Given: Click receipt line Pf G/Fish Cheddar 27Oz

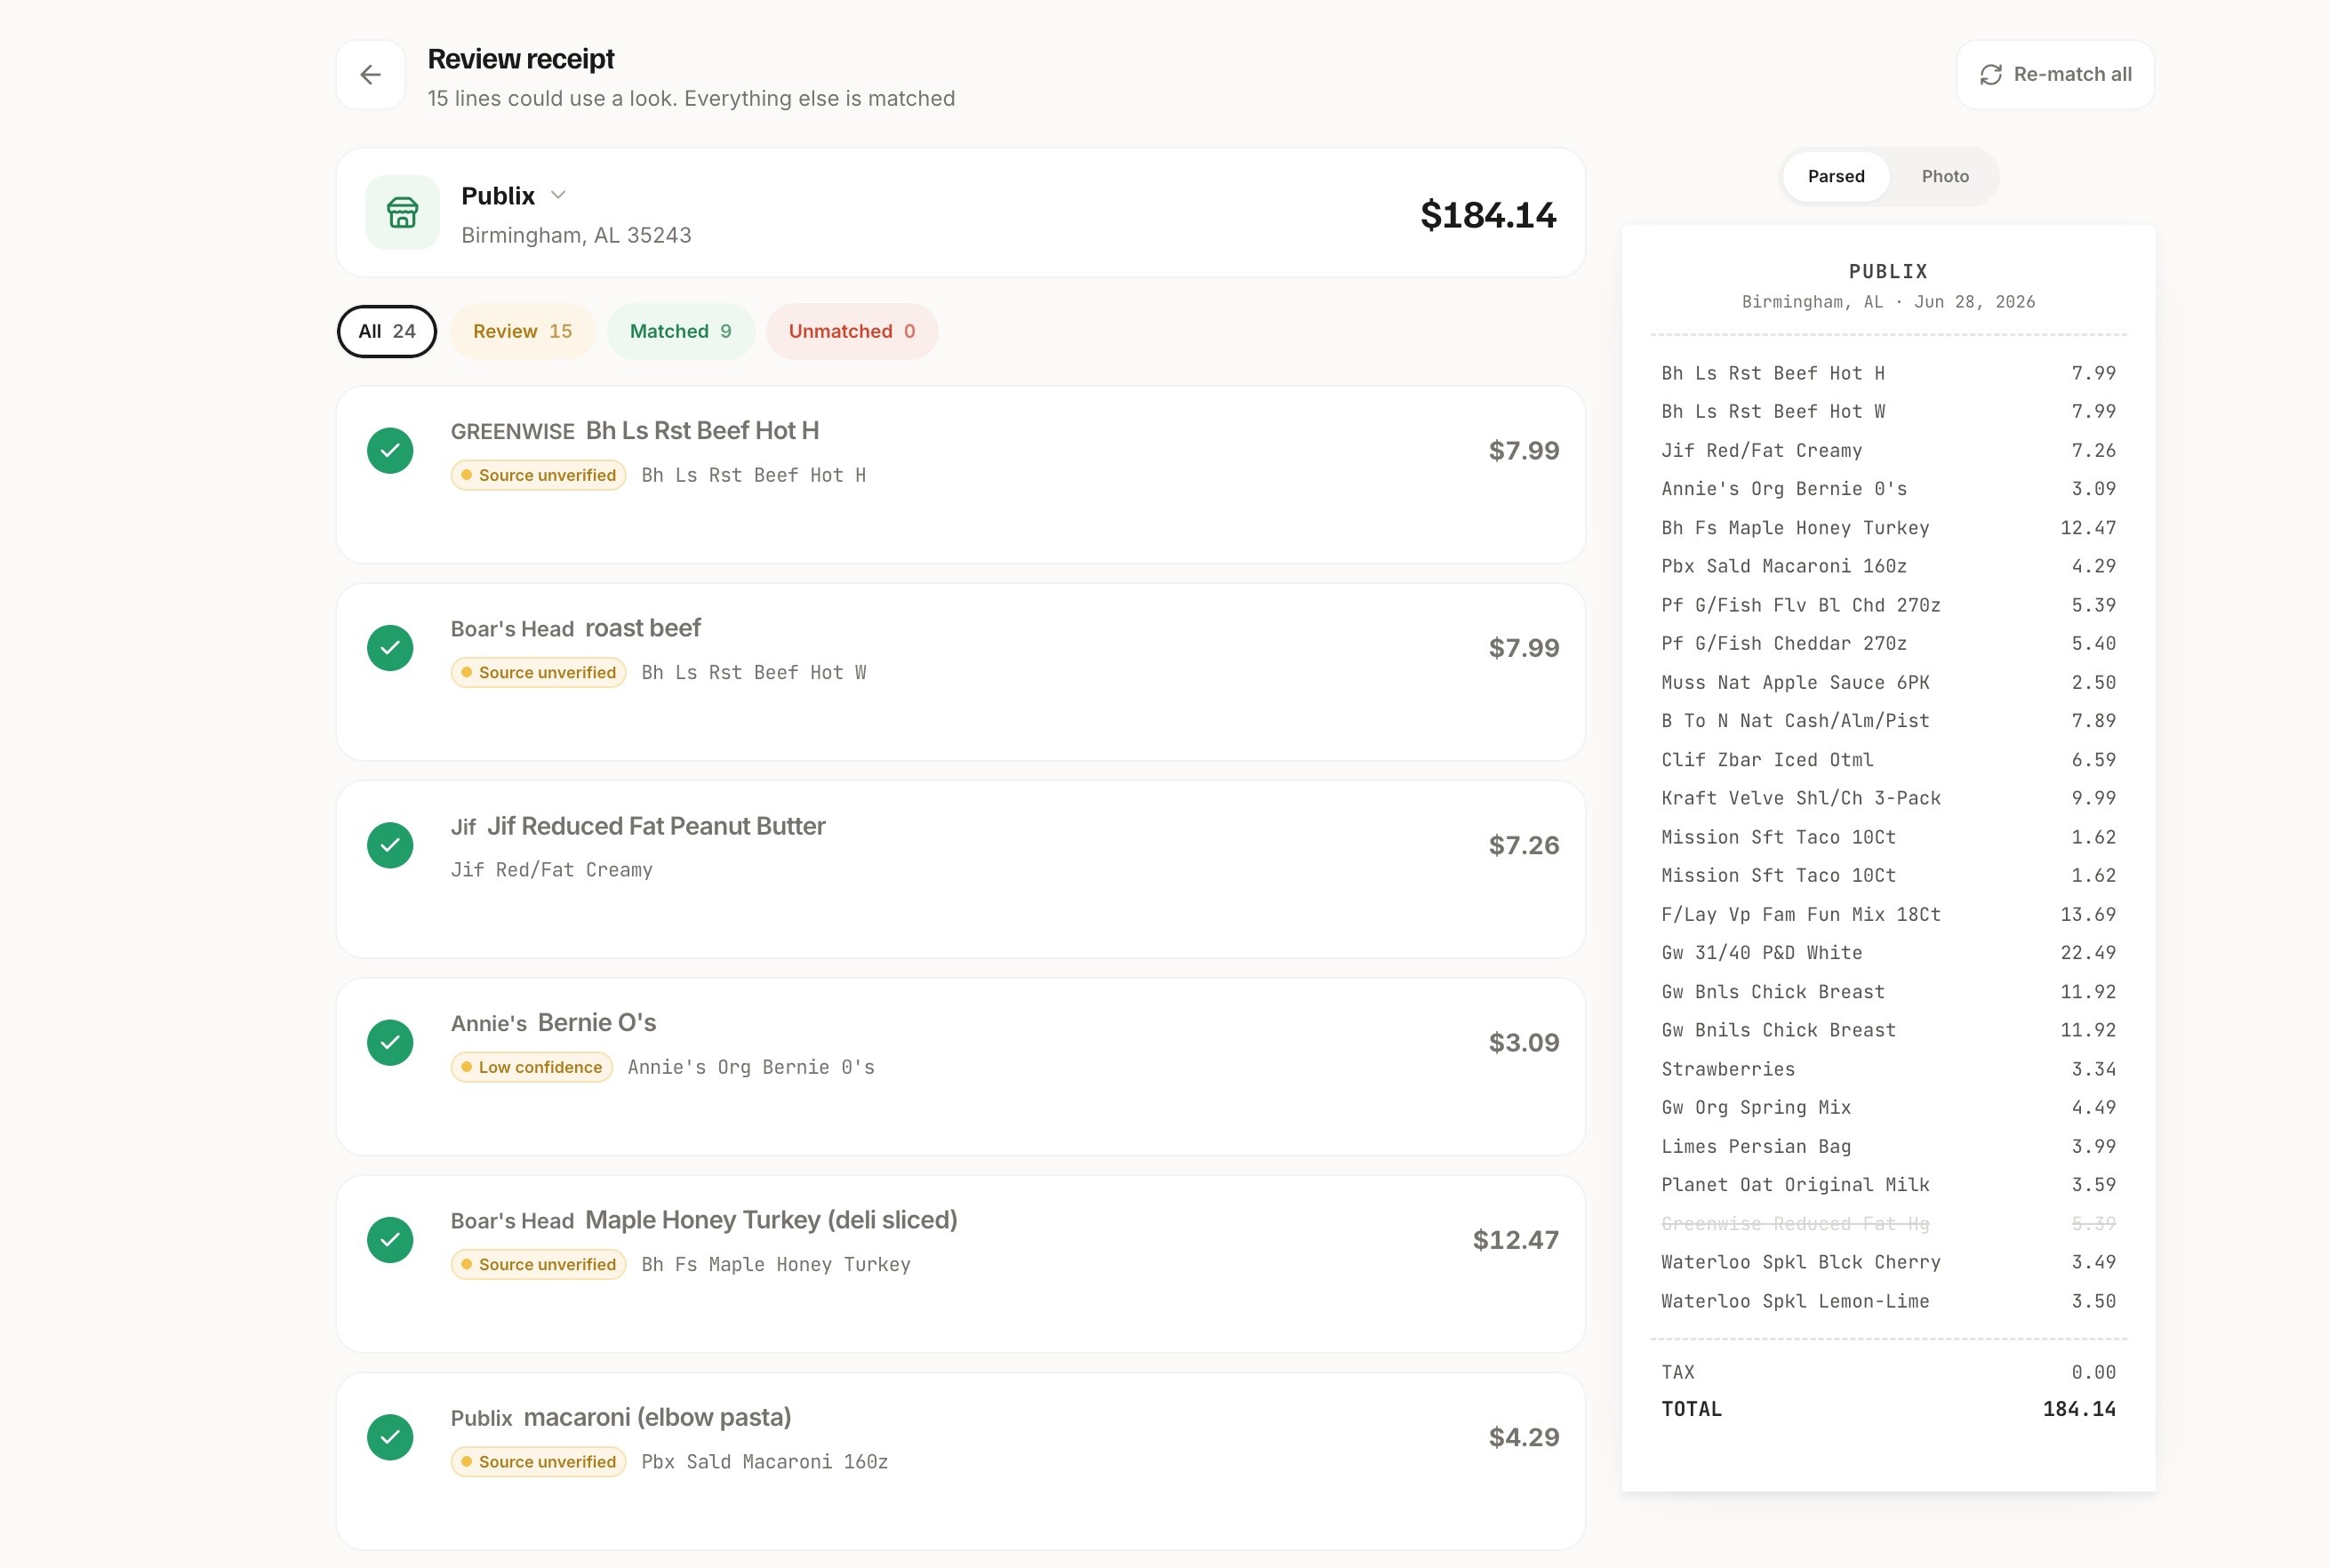Looking at the screenshot, I should [1887, 644].
